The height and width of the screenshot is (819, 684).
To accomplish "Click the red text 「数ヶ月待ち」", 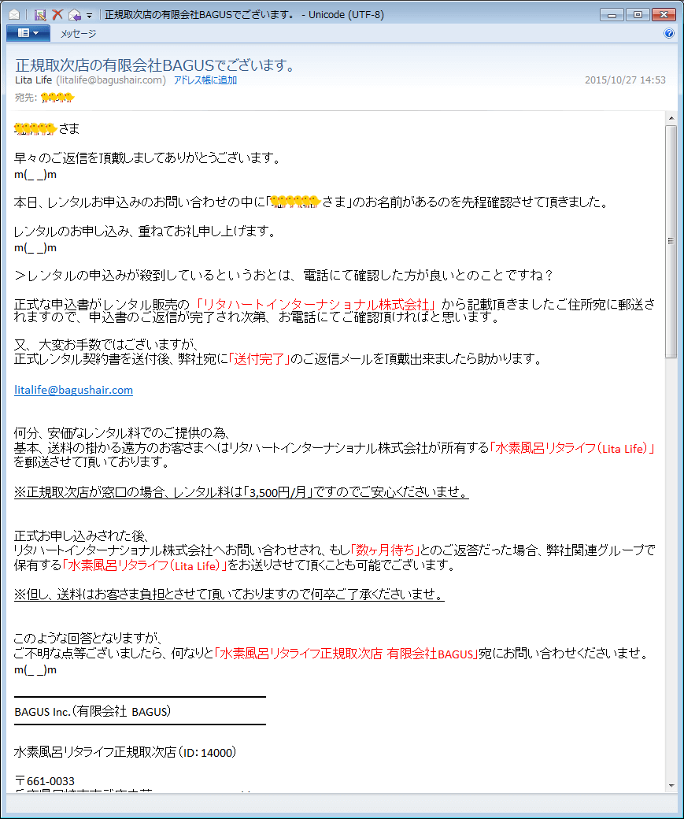I will pos(386,550).
